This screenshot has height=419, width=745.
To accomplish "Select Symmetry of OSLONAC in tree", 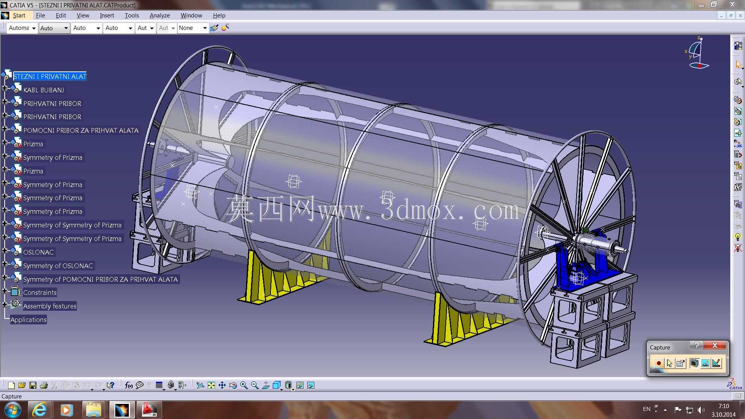I will [58, 266].
